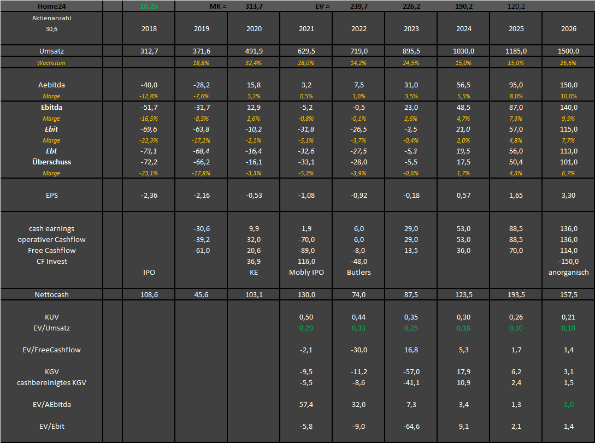Click the Wachstum row label
595x443 pixels.
point(51,63)
